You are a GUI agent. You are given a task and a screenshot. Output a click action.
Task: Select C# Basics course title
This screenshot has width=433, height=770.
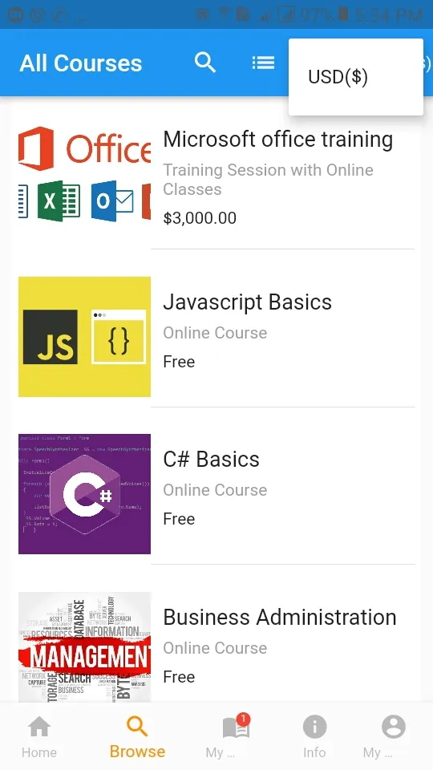211,460
